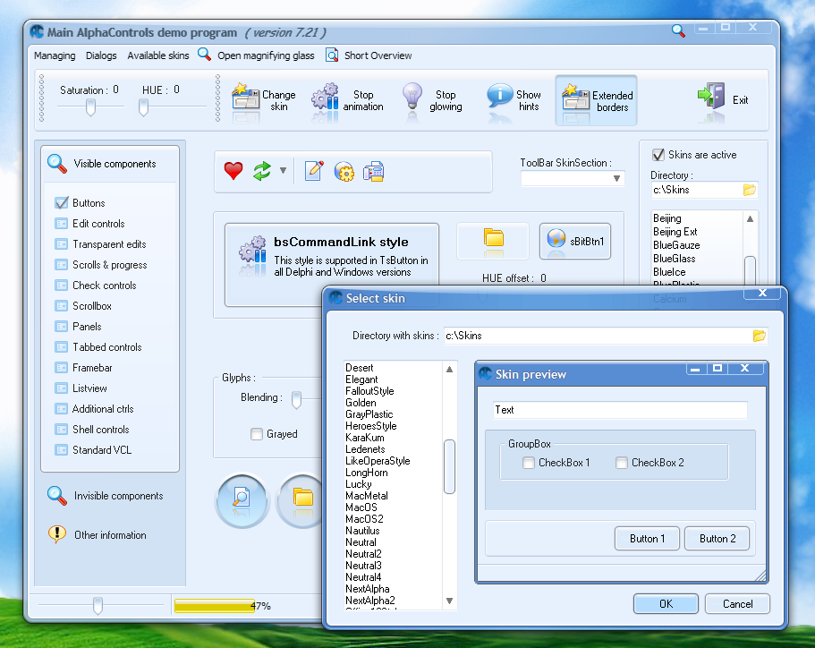Click Cancel in Select skin dialog
The height and width of the screenshot is (648, 815).
click(737, 604)
